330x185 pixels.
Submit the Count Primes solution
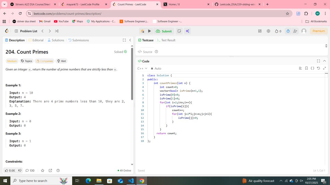pos(164,31)
